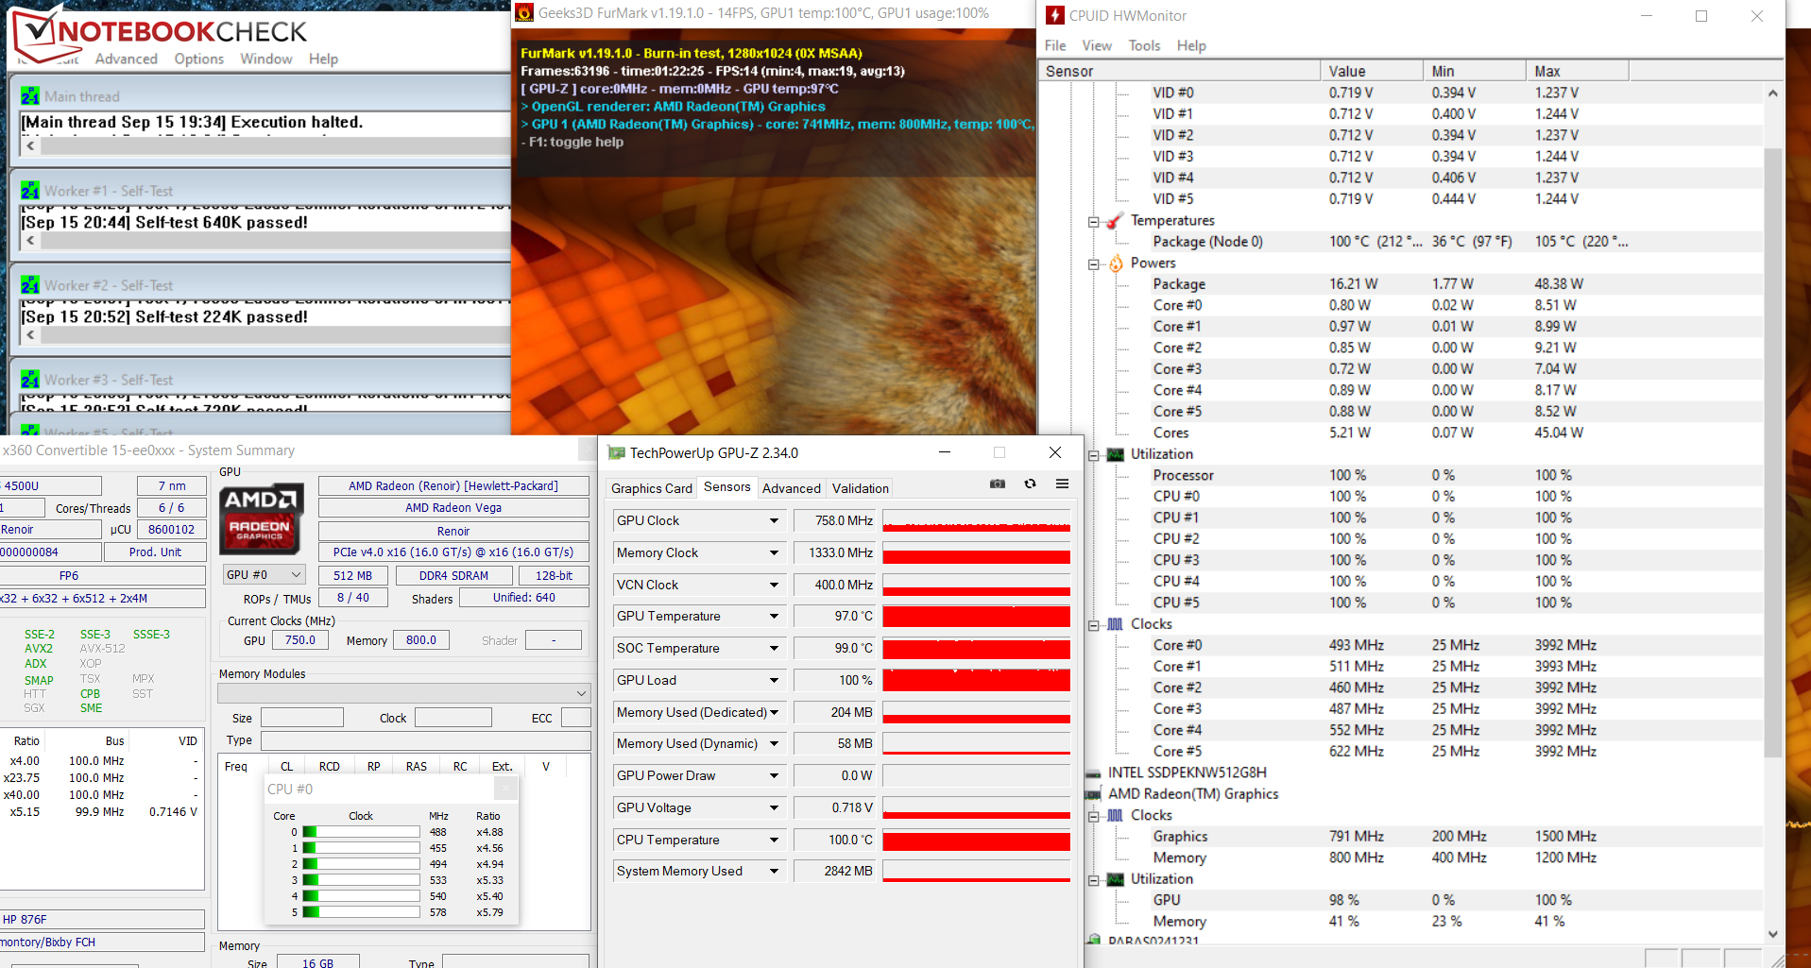Click the Worker #2 Self-Test window icon

pos(30,285)
